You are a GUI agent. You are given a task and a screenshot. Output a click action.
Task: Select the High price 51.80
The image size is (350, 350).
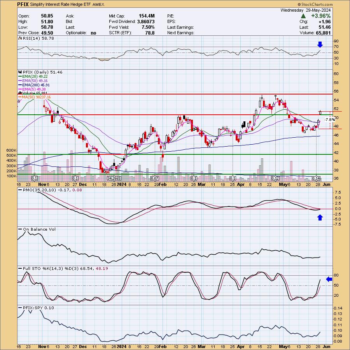(47, 22)
